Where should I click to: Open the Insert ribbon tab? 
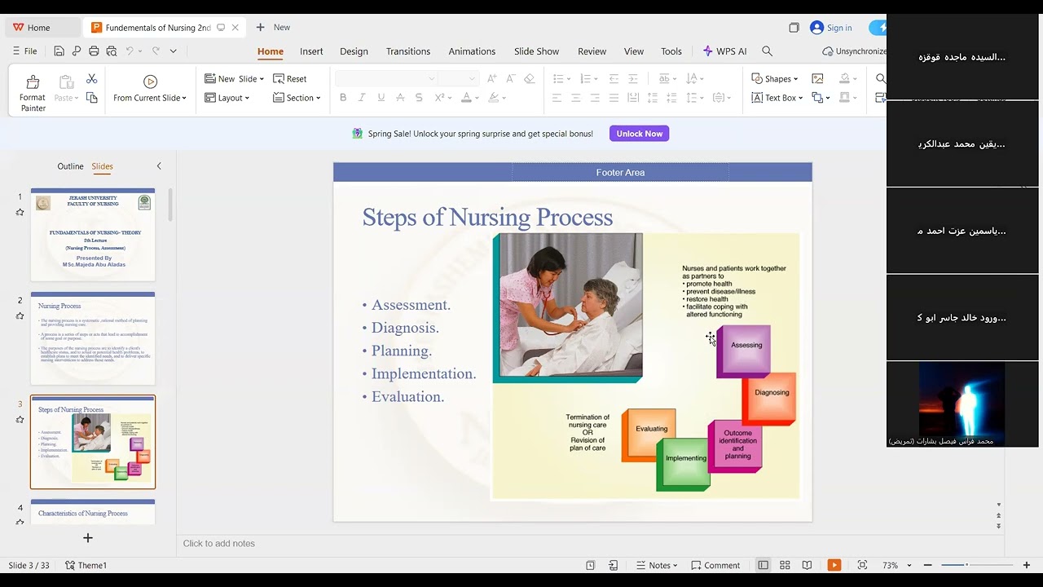[x=311, y=51]
